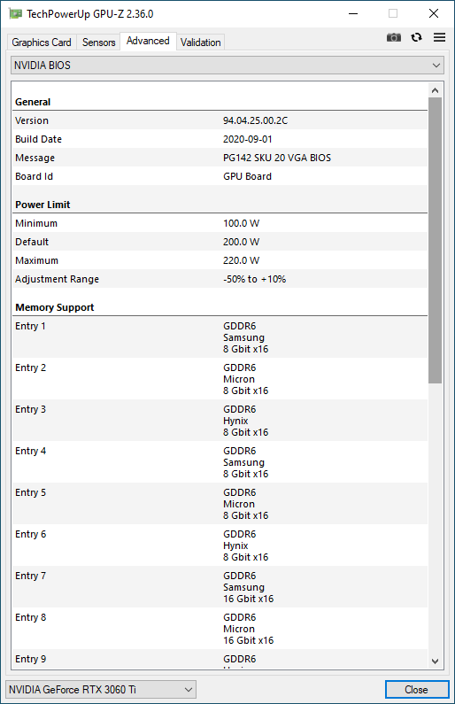The height and width of the screenshot is (704, 455).
Task: Switch to the Graphics Card tab
Action: click(42, 43)
